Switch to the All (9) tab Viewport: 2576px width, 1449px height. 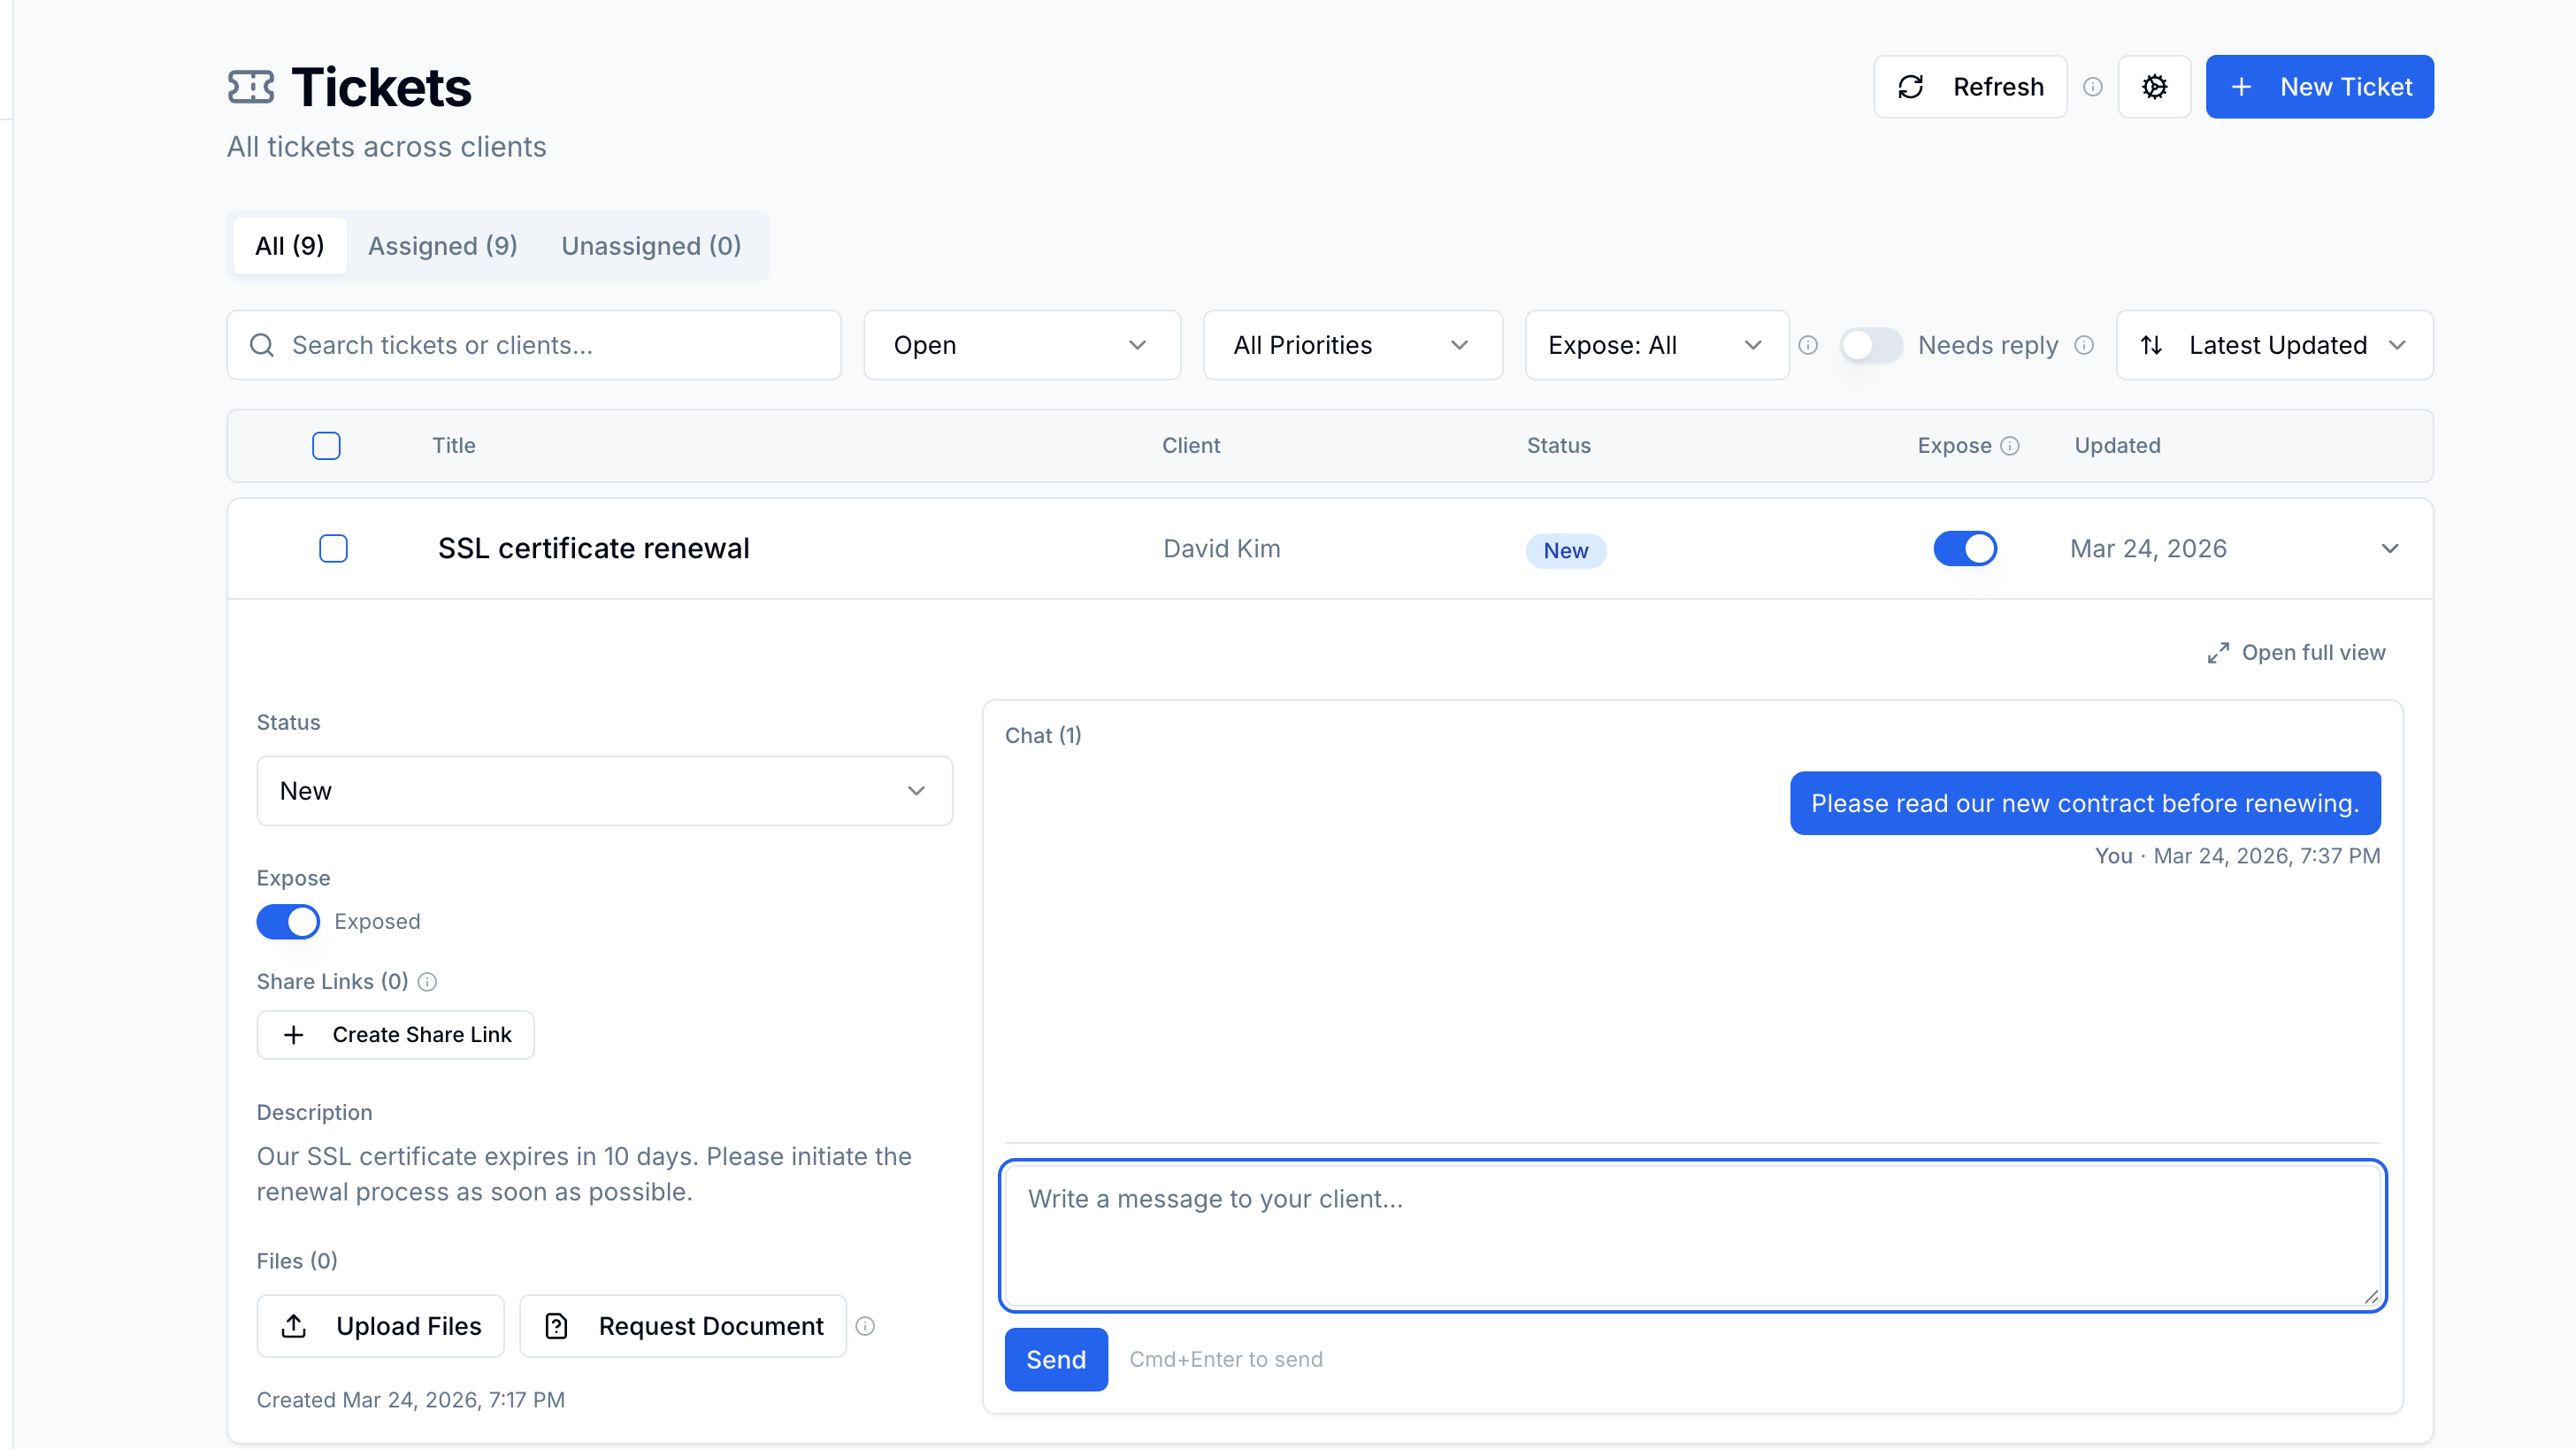[289, 246]
